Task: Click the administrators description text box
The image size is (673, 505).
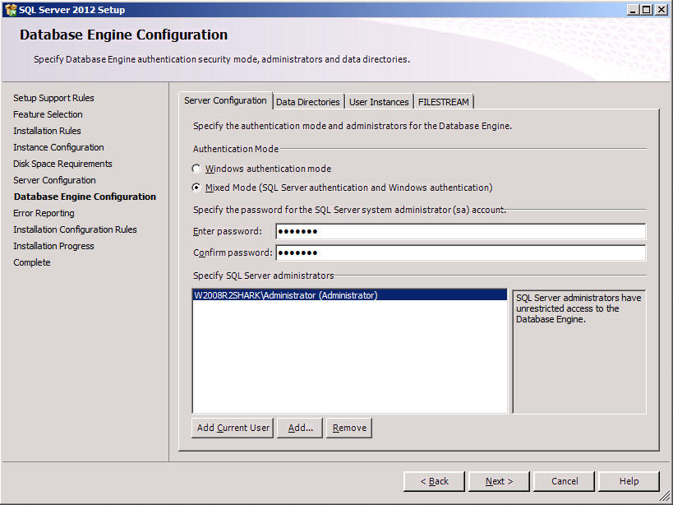Action: point(579,351)
